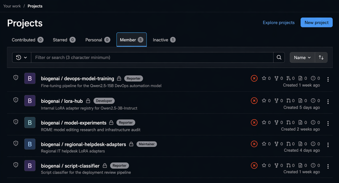Click the Explore projects link
The width and height of the screenshot is (339, 183).
pyautogui.click(x=279, y=23)
